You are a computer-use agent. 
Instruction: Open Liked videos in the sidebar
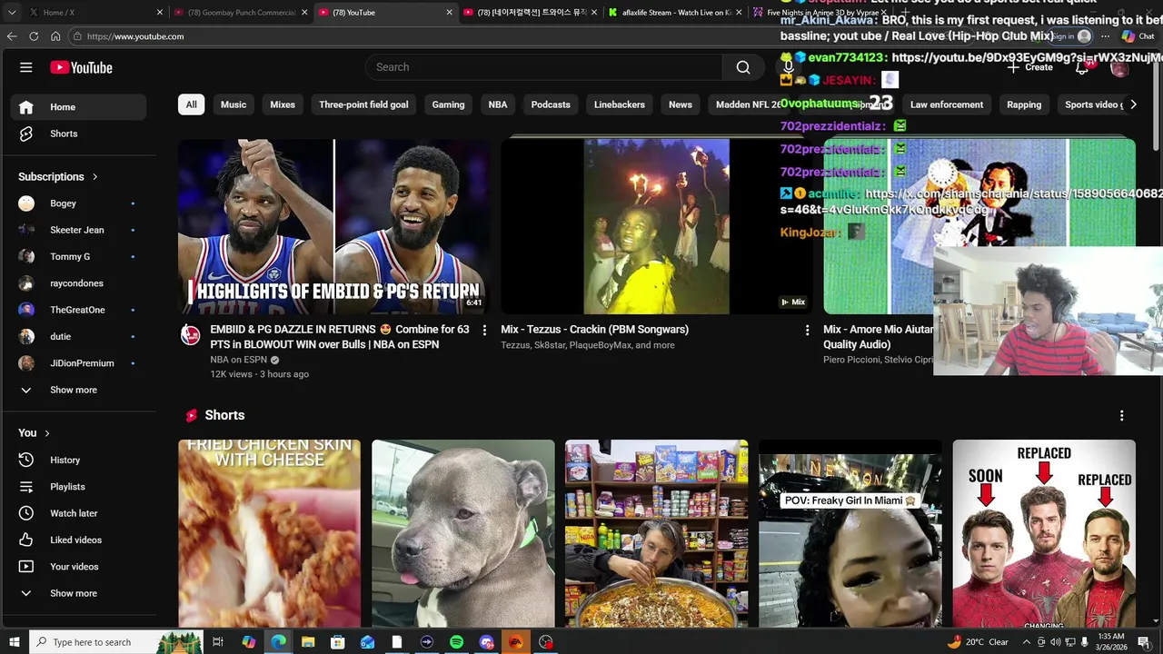click(78, 540)
